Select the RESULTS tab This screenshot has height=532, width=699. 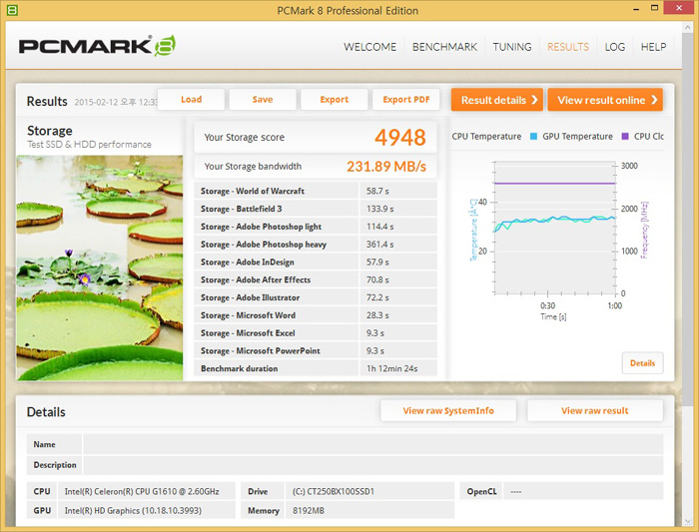click(x=568, y=47)
